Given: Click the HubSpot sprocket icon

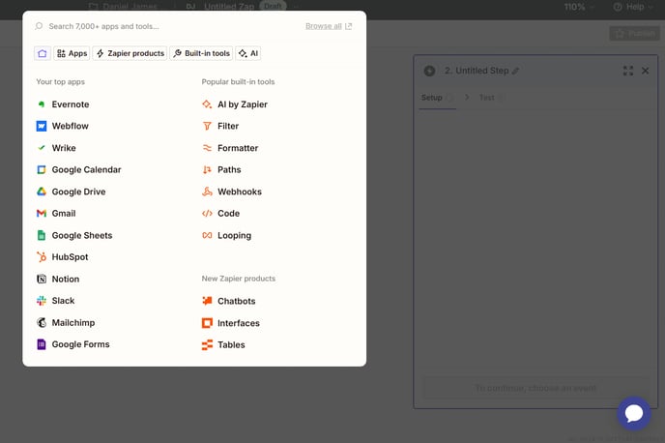Looking at the screenshot, I should [42, 257].
